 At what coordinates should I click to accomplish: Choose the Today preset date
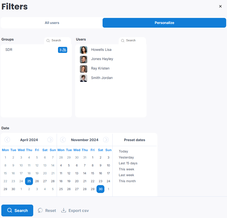click(123, 151)
